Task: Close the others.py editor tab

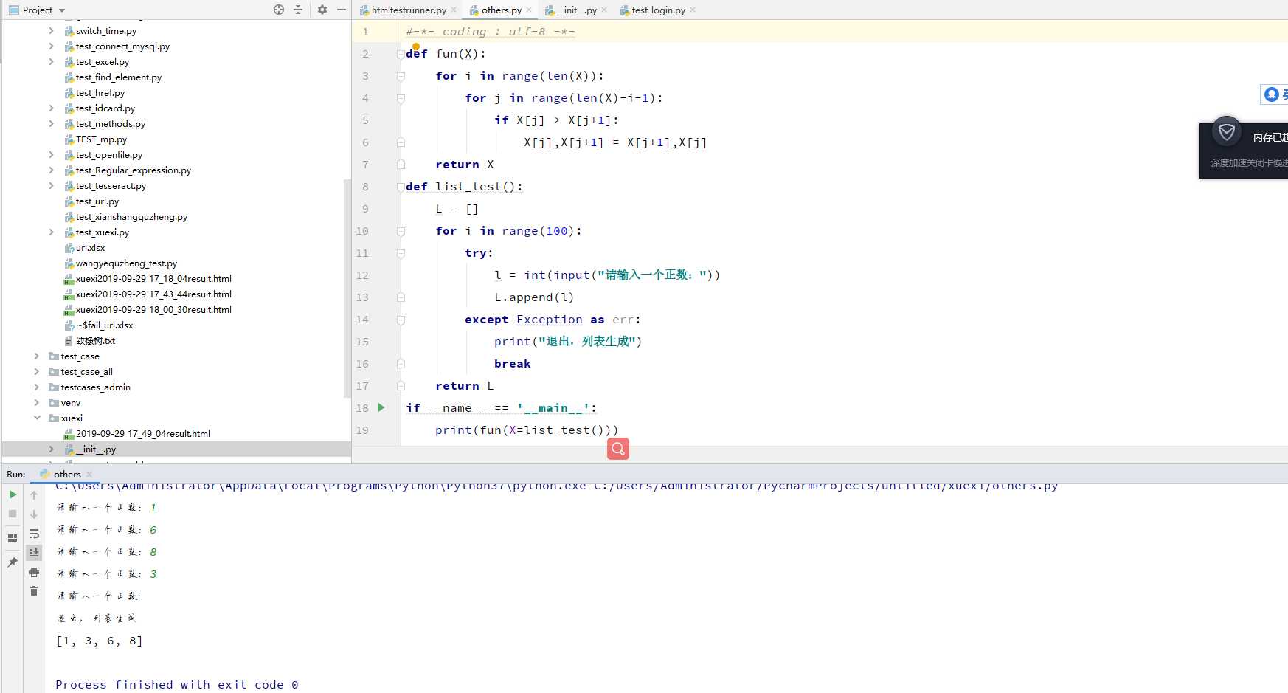Action: point(529,10)
